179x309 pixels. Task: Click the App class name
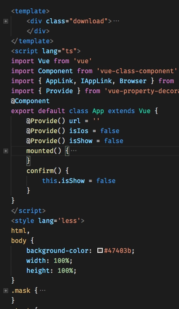pyautogui.click(x=98, y=111)
